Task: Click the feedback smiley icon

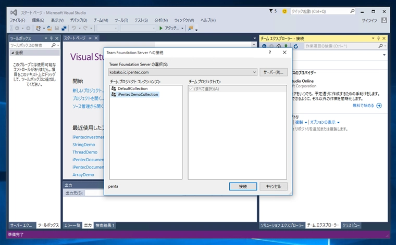Action: 284,11
